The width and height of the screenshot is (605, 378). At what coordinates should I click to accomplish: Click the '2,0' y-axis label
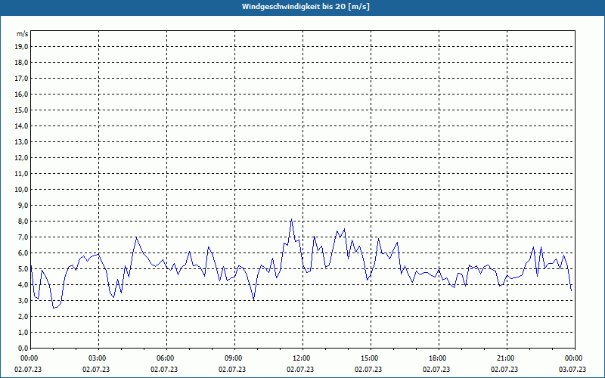click(23, 316)
